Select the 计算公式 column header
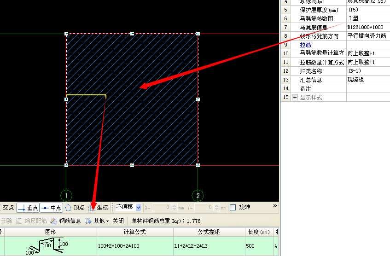This screenshot has width=390, height=256. click(135, 232)
